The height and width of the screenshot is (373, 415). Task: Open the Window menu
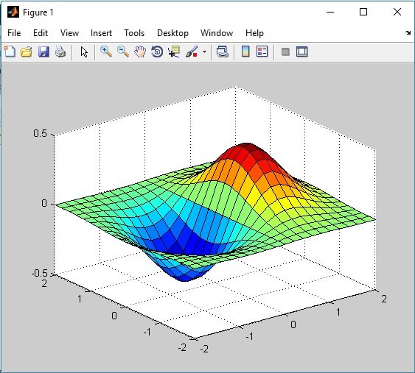click(217, 33)
